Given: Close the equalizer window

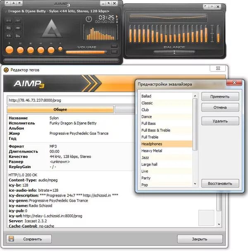Looking at the screenshot, I should click(218, 7).
